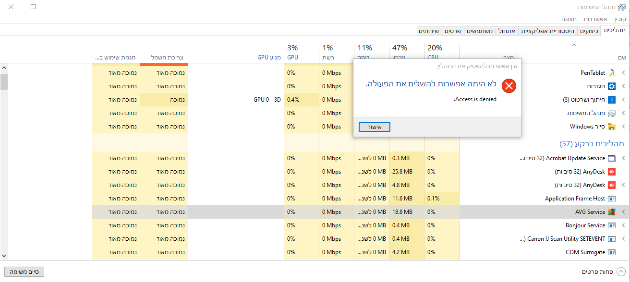Image resolution: width=630 pixels, height=282 pixels.
Task: Switch to the Performance (ביצועים) tab
Action: coord(589,31)
